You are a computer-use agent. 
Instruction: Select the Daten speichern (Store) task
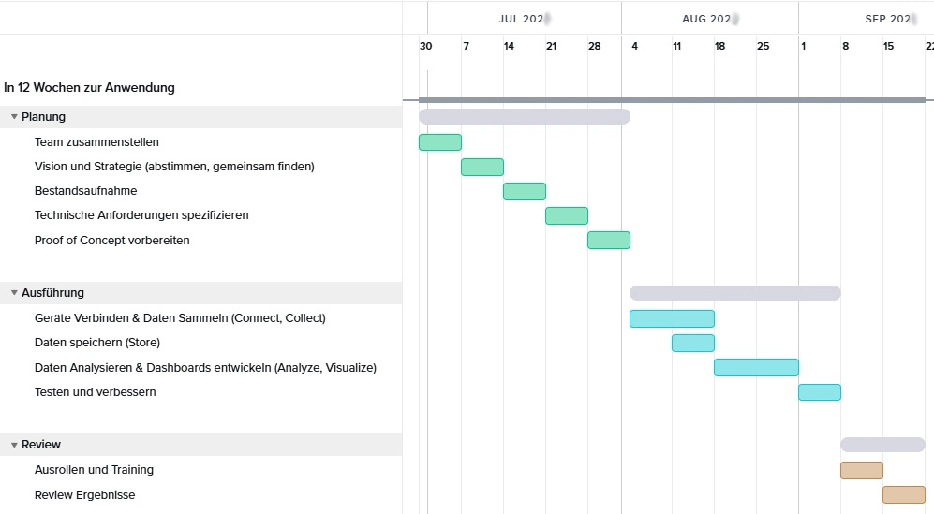click(96, 343)
